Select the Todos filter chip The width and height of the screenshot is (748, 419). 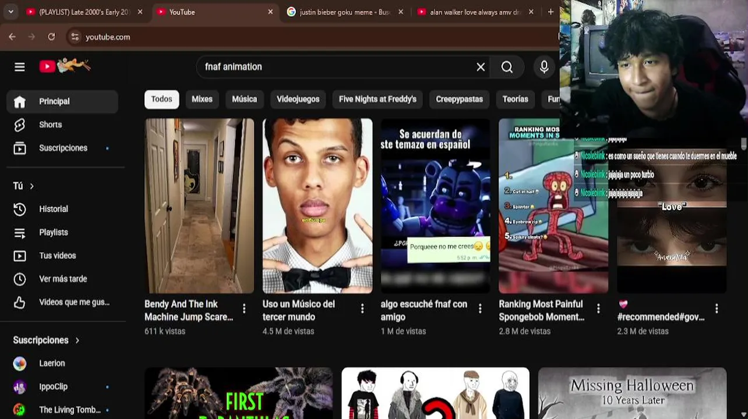click(x=161, y=100)
